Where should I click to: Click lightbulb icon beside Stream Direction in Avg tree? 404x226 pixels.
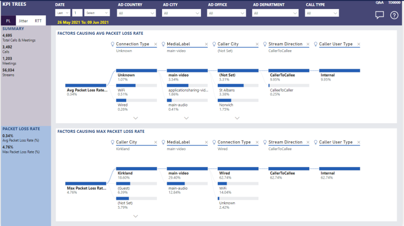pyautogui.click(x=265, y=44)
